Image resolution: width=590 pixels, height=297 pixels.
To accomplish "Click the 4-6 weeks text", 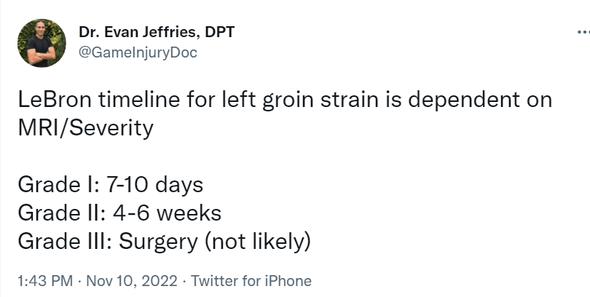I will click(167, 213).
